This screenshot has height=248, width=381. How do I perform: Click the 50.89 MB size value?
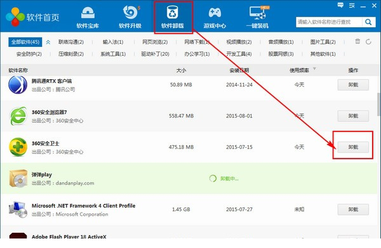pos(181,85)
